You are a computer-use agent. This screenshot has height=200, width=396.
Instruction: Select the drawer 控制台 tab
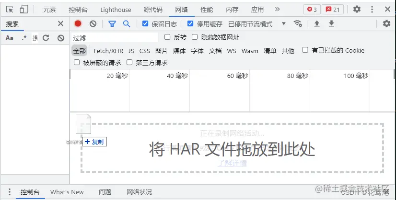(x=30, y=192)
